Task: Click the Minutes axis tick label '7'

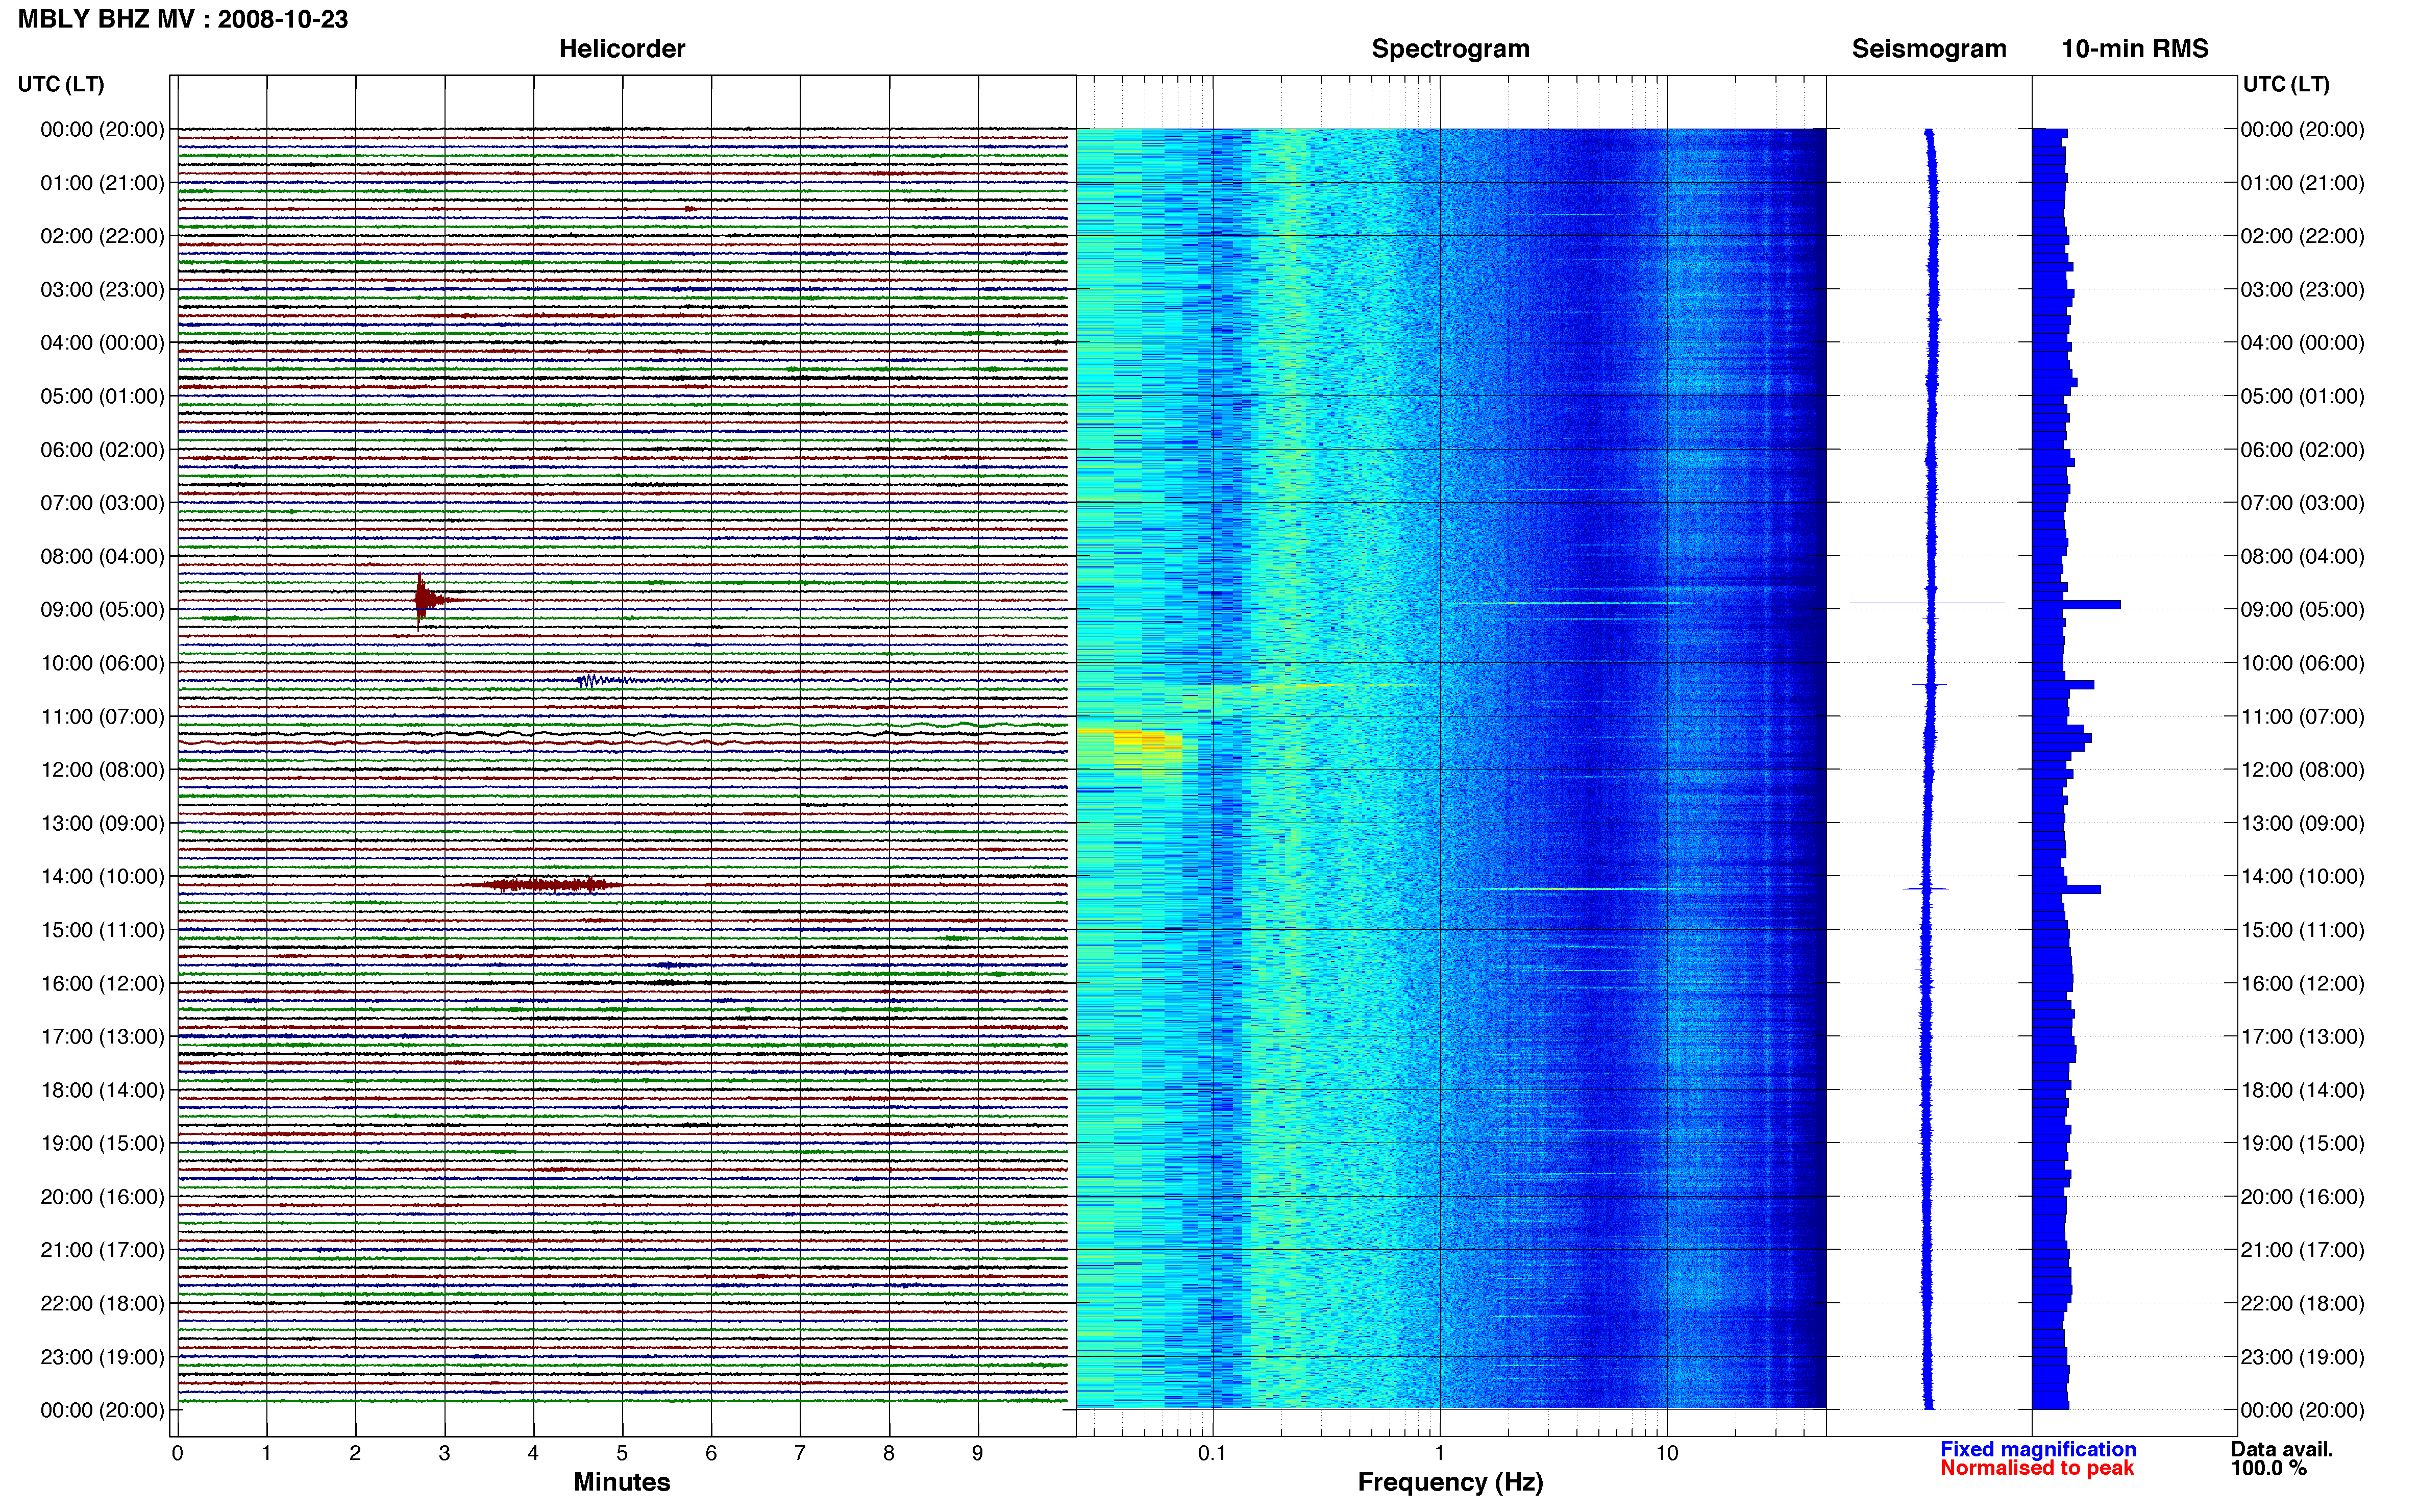Action: (x=800, y=1453)
